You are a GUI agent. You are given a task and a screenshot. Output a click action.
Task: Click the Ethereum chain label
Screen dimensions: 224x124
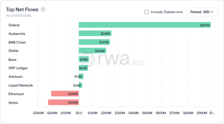click(x=16, y=94)
